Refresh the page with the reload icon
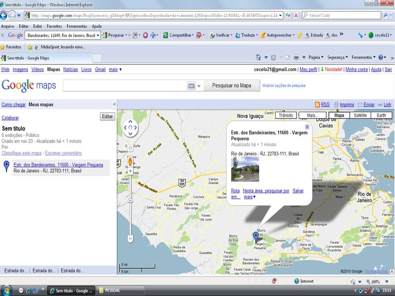The image size is (395, 296). tap(288, 15)
